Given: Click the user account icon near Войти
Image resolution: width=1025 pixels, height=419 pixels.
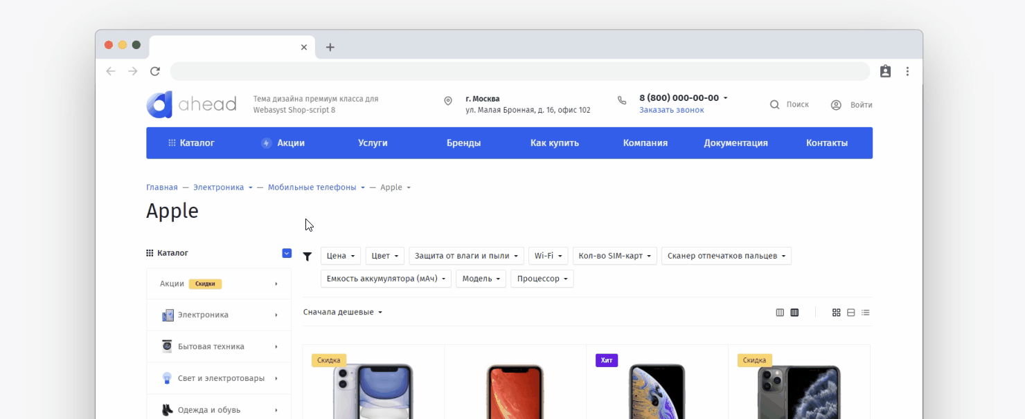Looking at the screenshot, I should pyautogui.click(x=836, y=105).
